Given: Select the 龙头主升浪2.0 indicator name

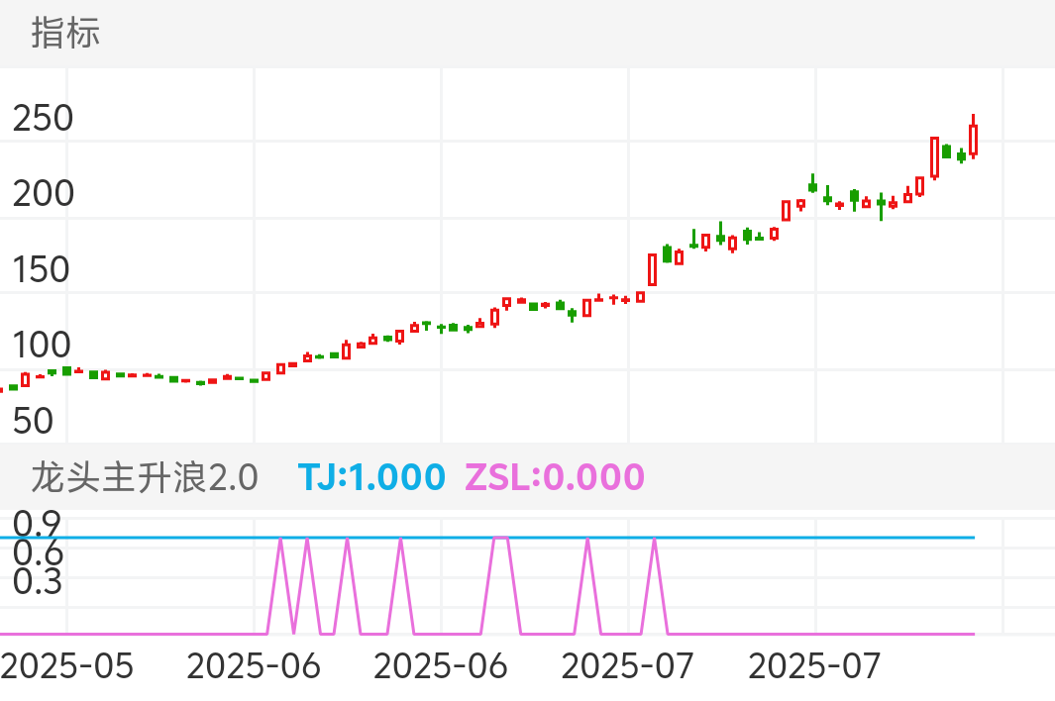Looking at the screenshot, I should tap(145, 477).
